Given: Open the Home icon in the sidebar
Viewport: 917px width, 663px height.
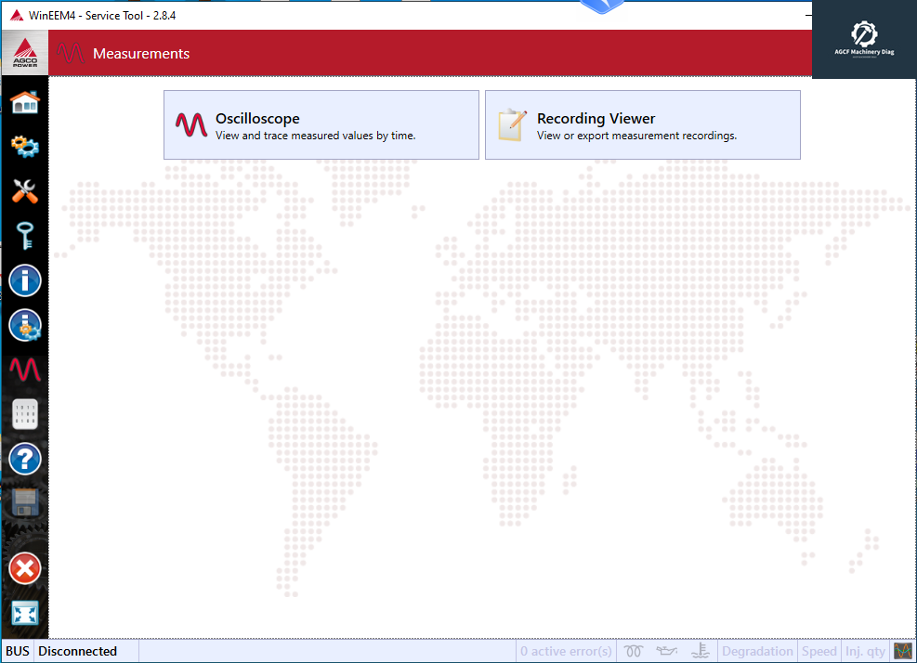Looking at the screenshot, I should (x=25, y=101).
